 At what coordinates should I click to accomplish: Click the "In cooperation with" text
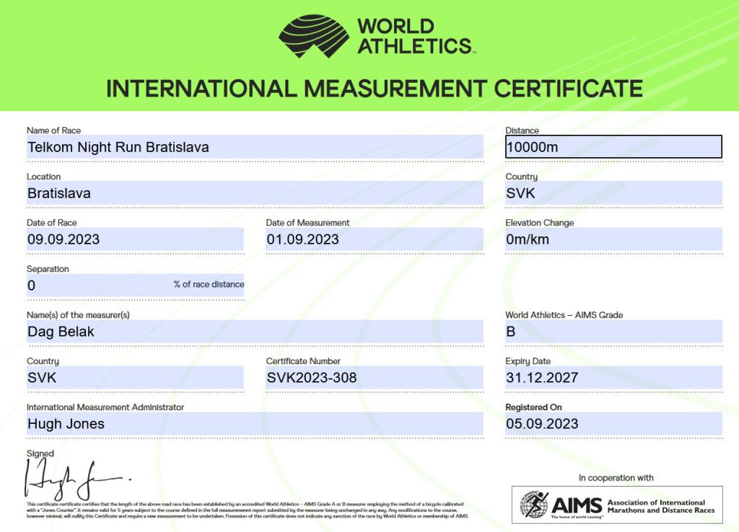(616, 478)
